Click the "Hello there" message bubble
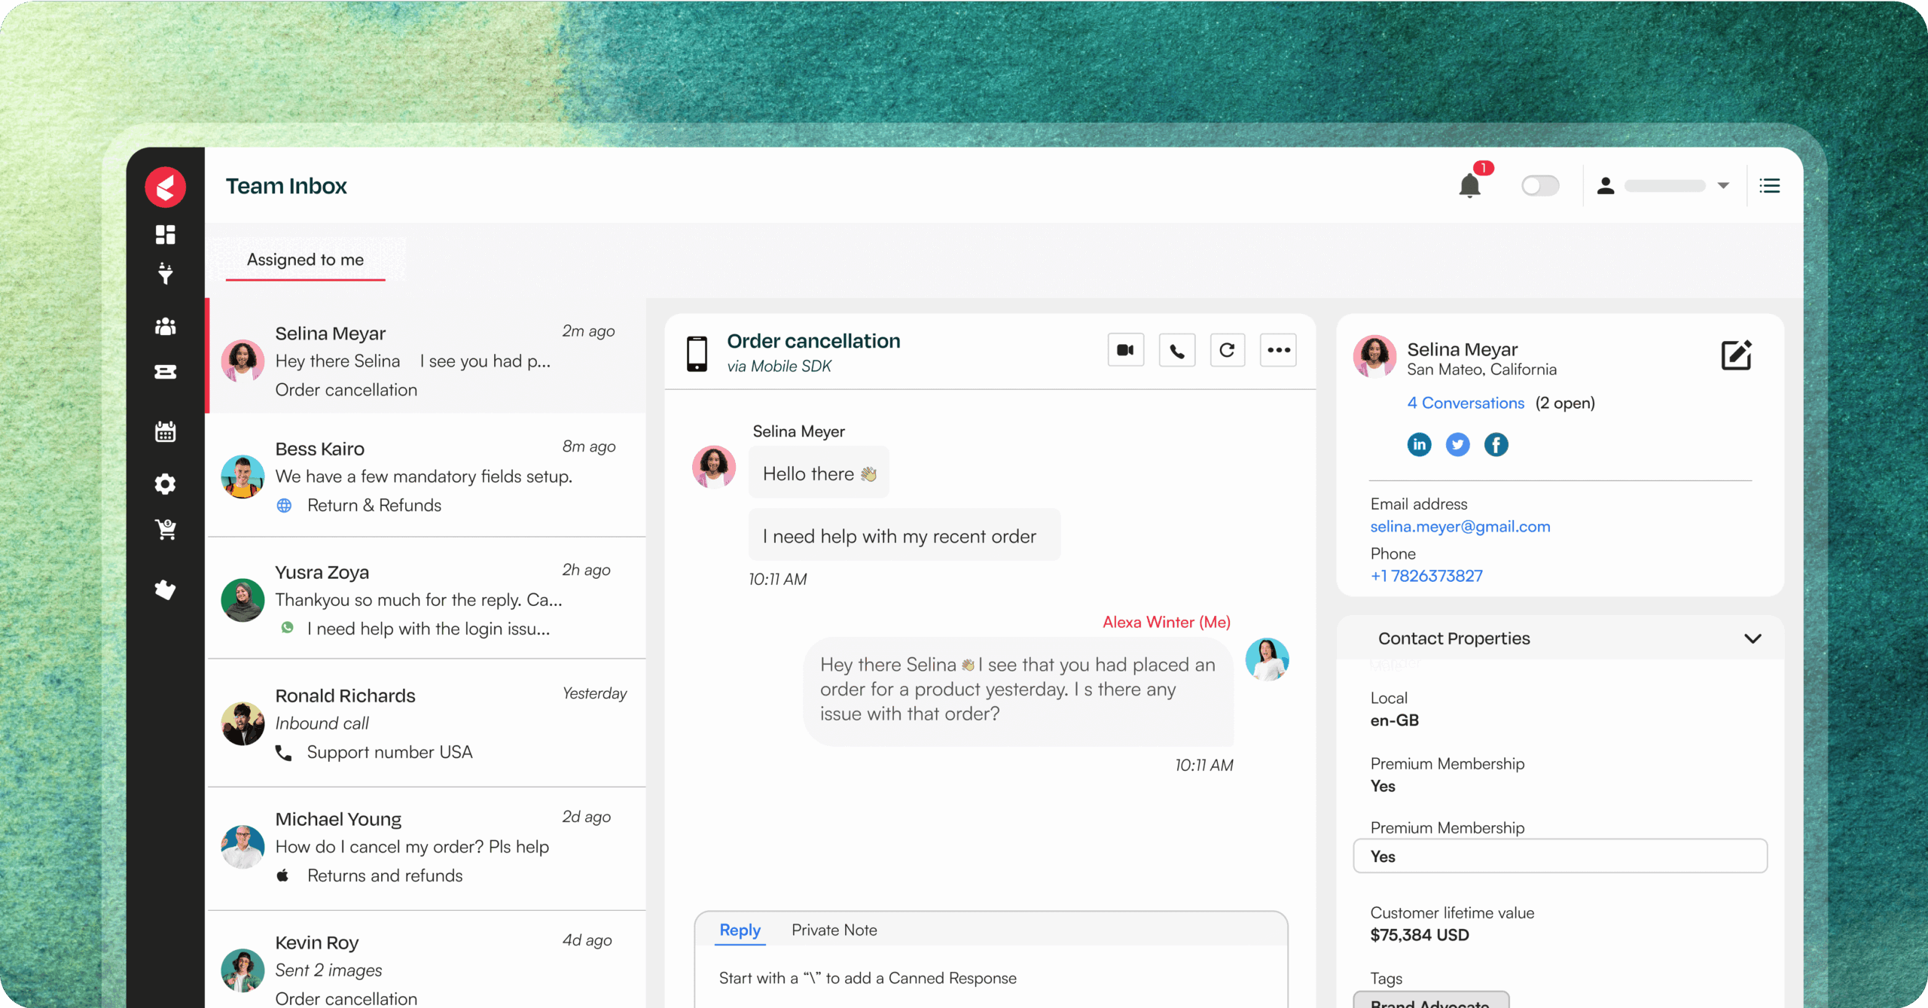 (x=819, y=473)
